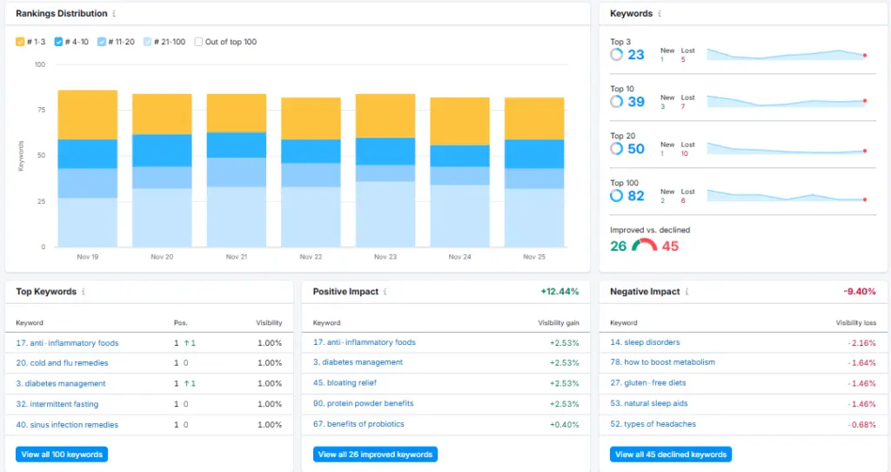891x472 pixels.
Task: Open View all 26 improved keywords
Action: [375, 455]
